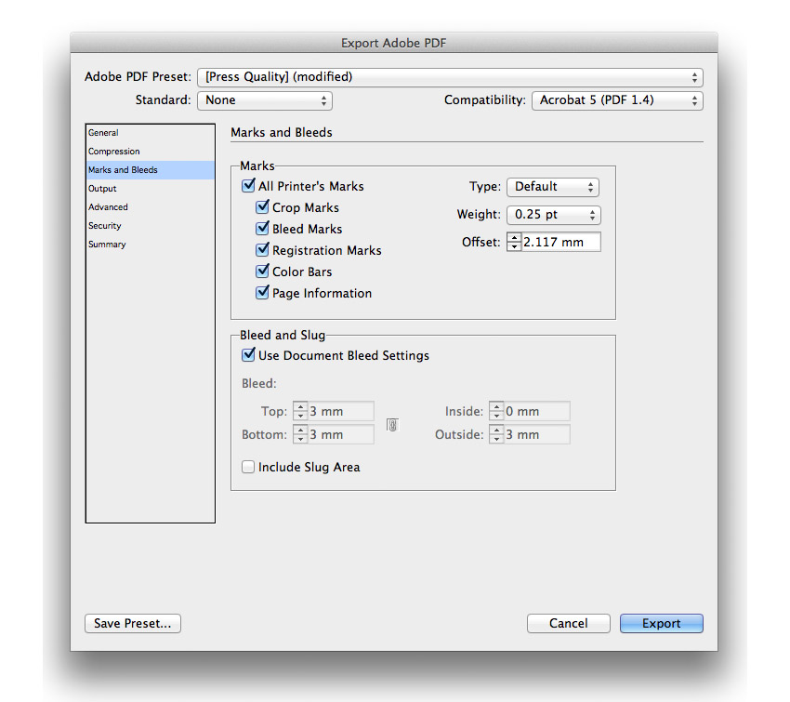Click the Outside bleed stepper arrows
This screenshot has height=702, width=790.
click(496, 434)
